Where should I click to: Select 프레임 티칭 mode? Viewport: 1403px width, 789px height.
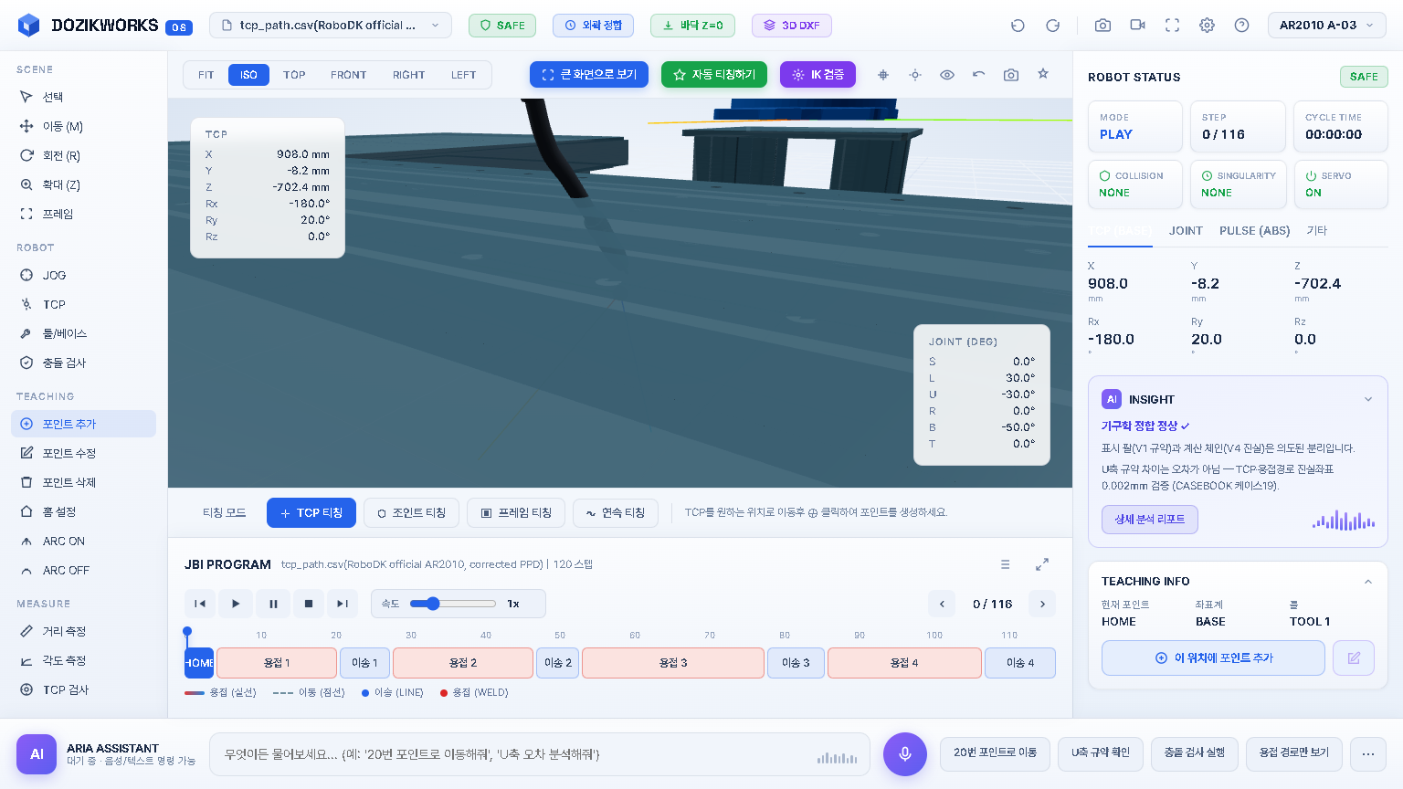516,513
